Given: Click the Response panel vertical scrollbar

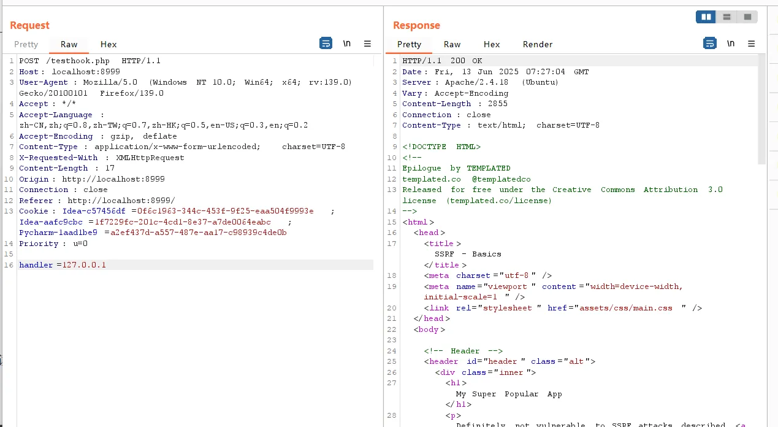Looking at the screenshot, I should pyautogui.click(x=762, y=110).
